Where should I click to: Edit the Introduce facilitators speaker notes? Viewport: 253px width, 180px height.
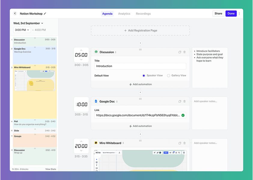210,68
